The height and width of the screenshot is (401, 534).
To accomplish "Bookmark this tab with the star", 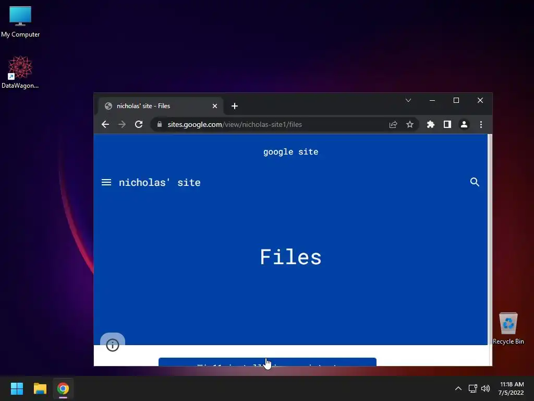I will tap(410, 124).
